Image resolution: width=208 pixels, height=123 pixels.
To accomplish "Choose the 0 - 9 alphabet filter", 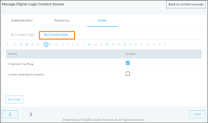I will click(10, 45).
